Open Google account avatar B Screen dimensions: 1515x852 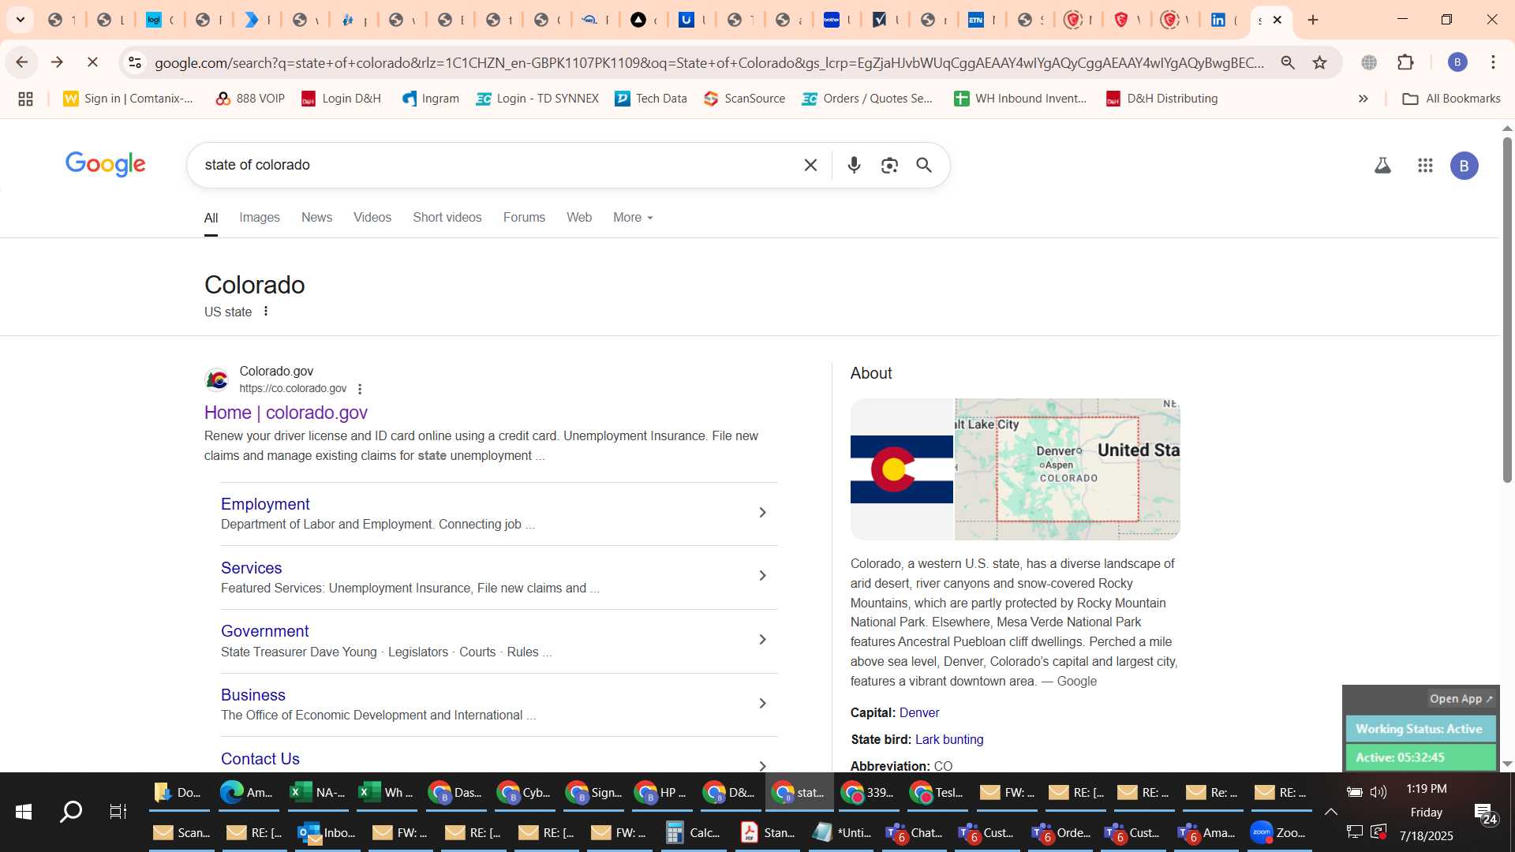pos(1464,166)
